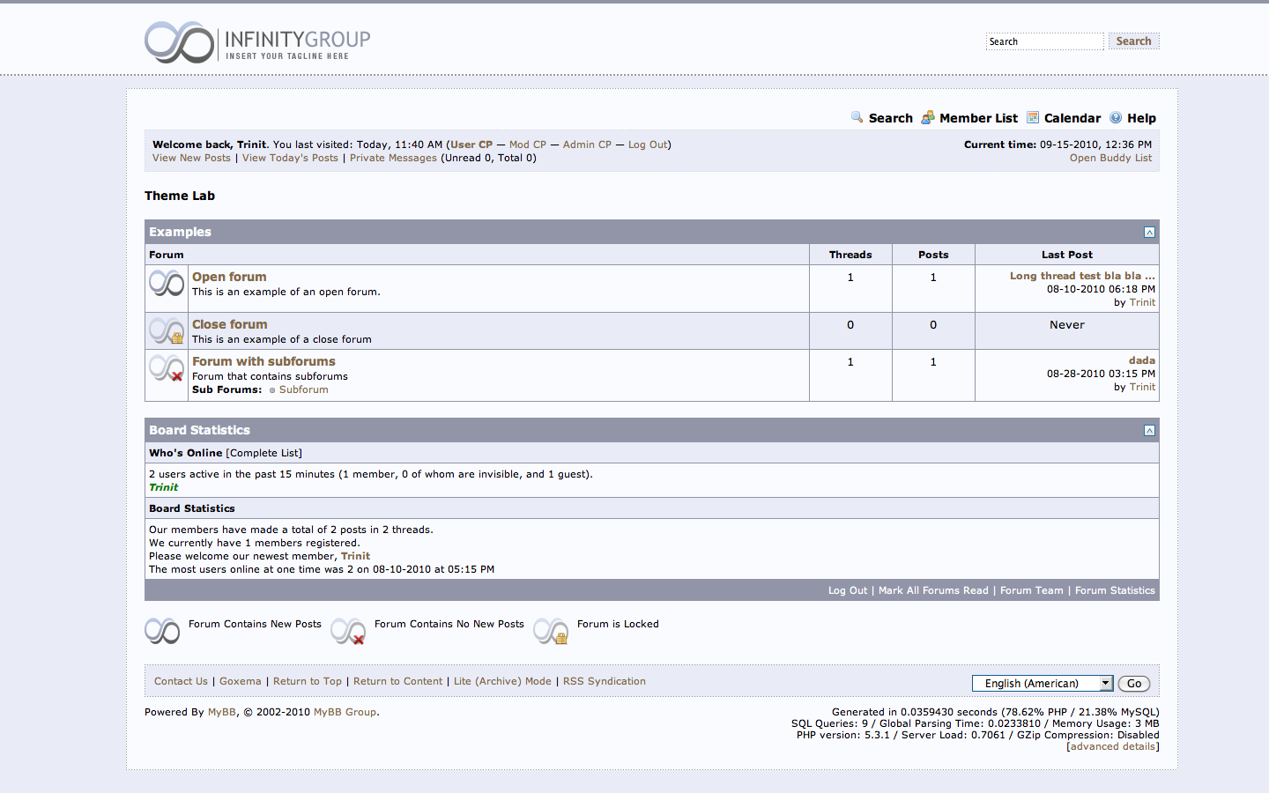This screenshot has width=1269, height=793.
Task: Click the Help question mark icon
Action: 1116,117
